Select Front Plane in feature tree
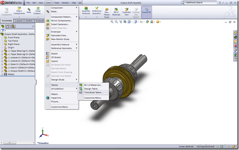 [x=14, y=37]
